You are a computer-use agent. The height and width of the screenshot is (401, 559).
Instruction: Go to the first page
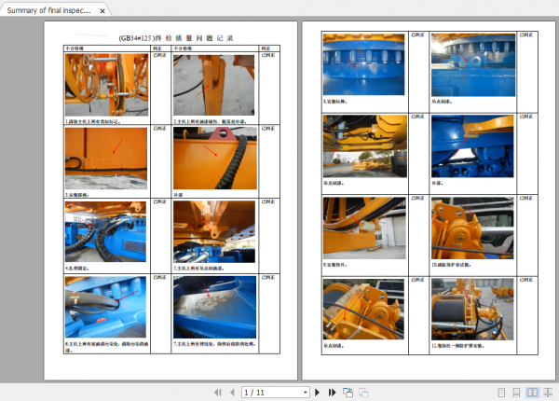click(217, 393)
